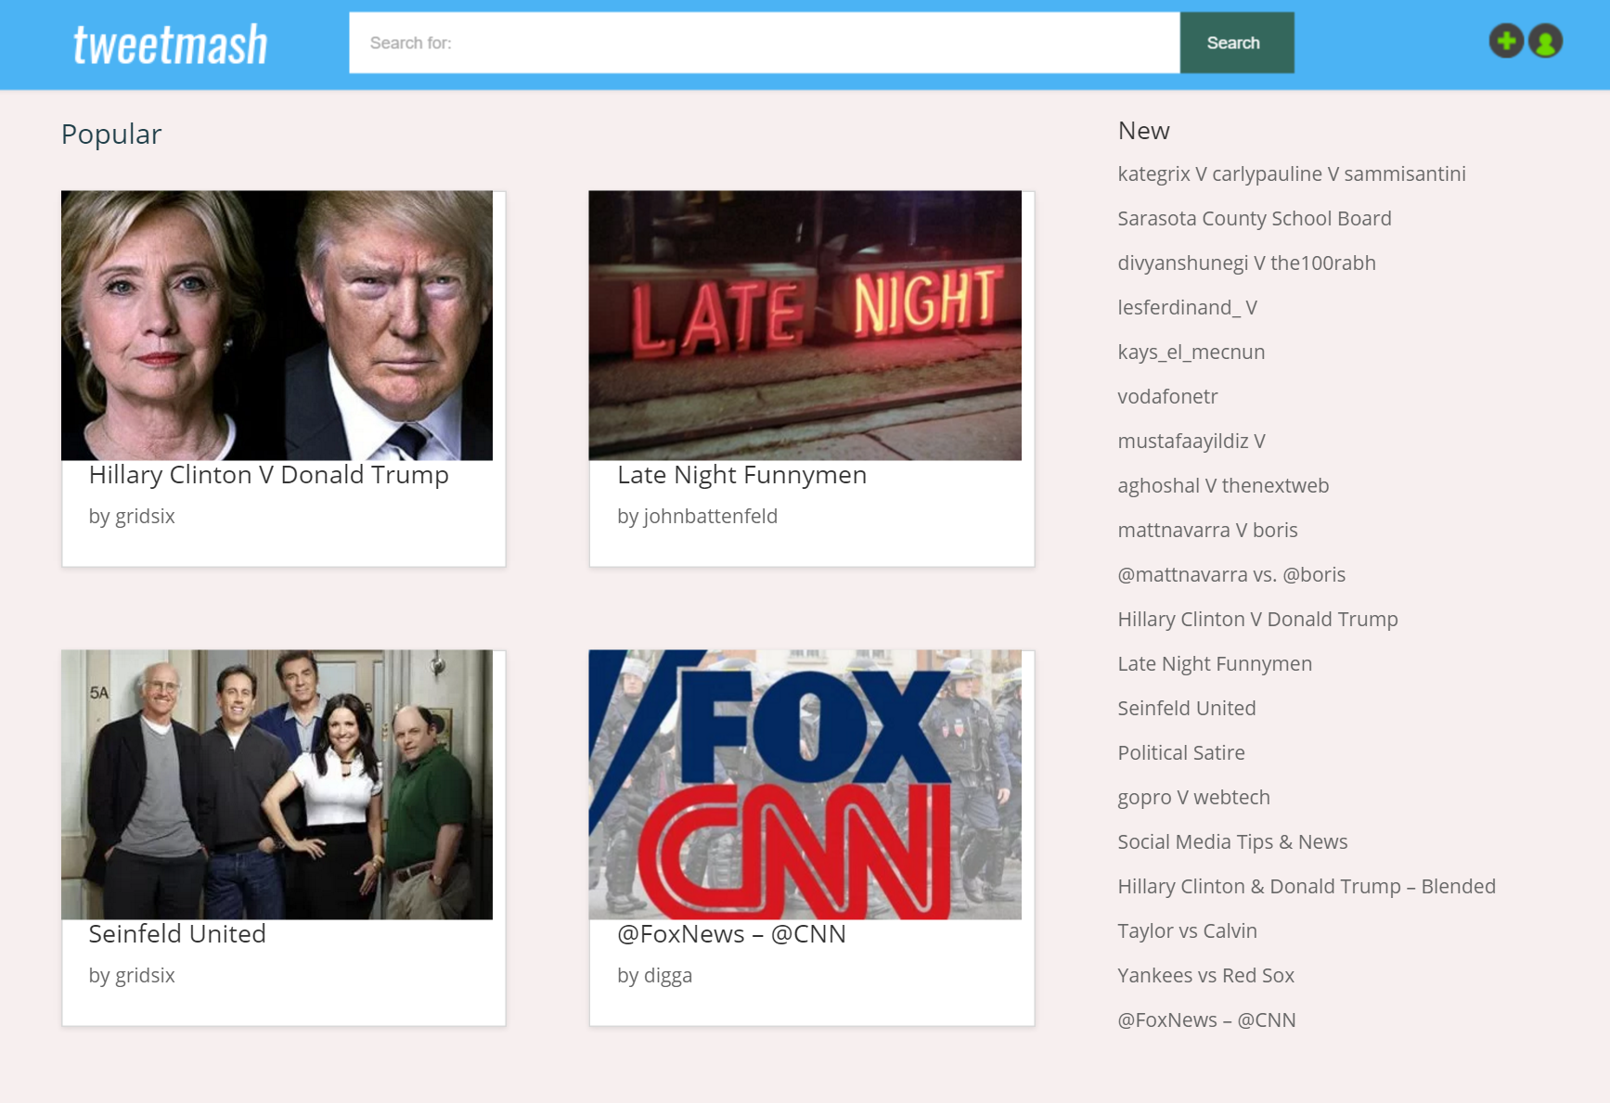
Task: Open vodafonetr link
Action: coord(1167,397)
